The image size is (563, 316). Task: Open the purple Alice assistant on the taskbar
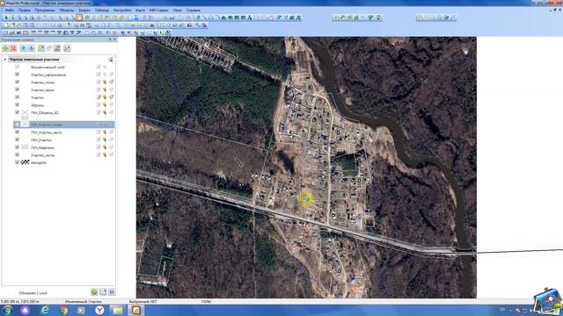(26, 310)
